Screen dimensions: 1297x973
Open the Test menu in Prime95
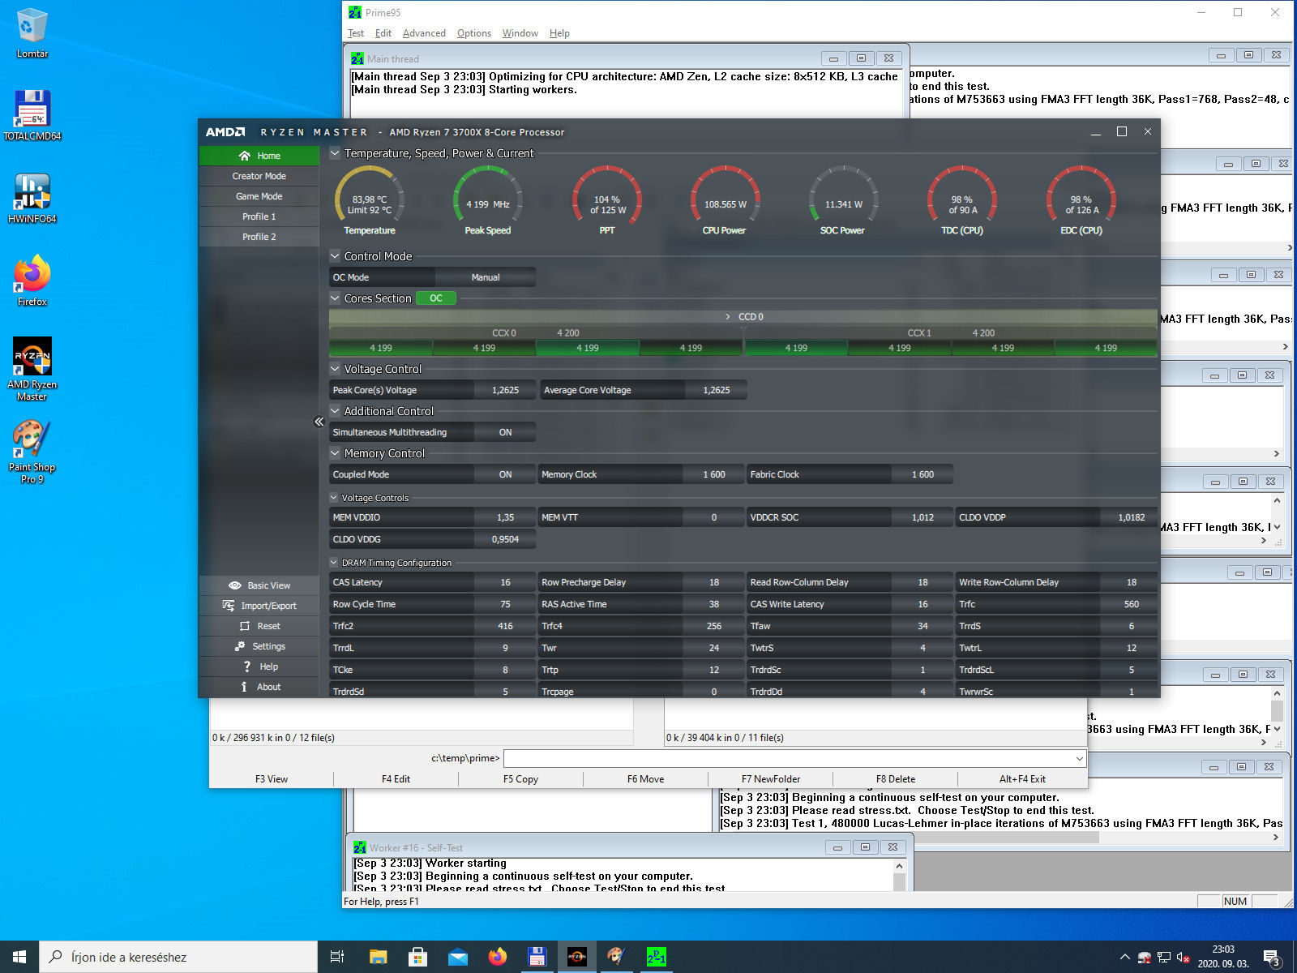pyautogui.click(x=356, y=33)
